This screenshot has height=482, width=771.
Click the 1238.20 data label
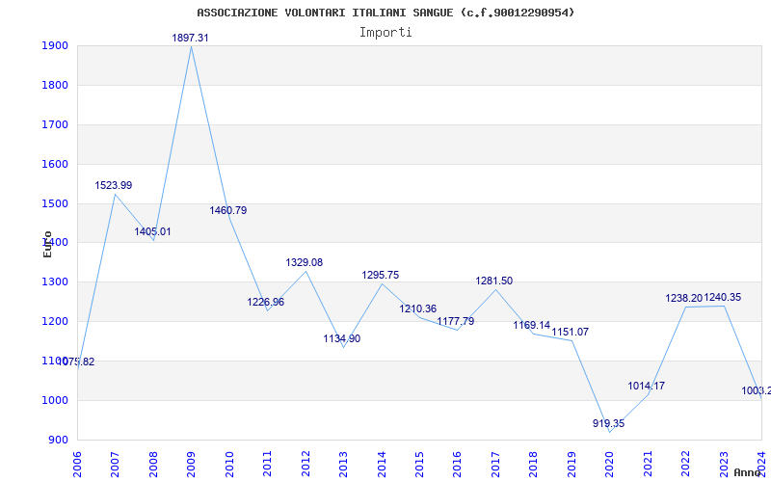coord(684,299)
